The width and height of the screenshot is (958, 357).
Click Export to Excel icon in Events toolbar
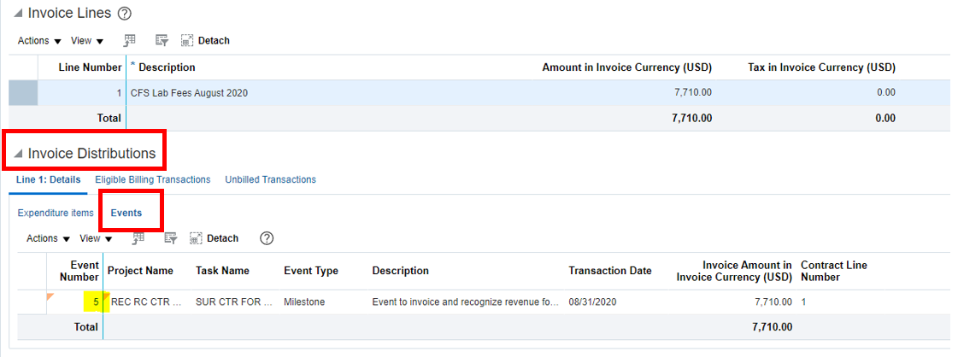[x=138, y=238]
